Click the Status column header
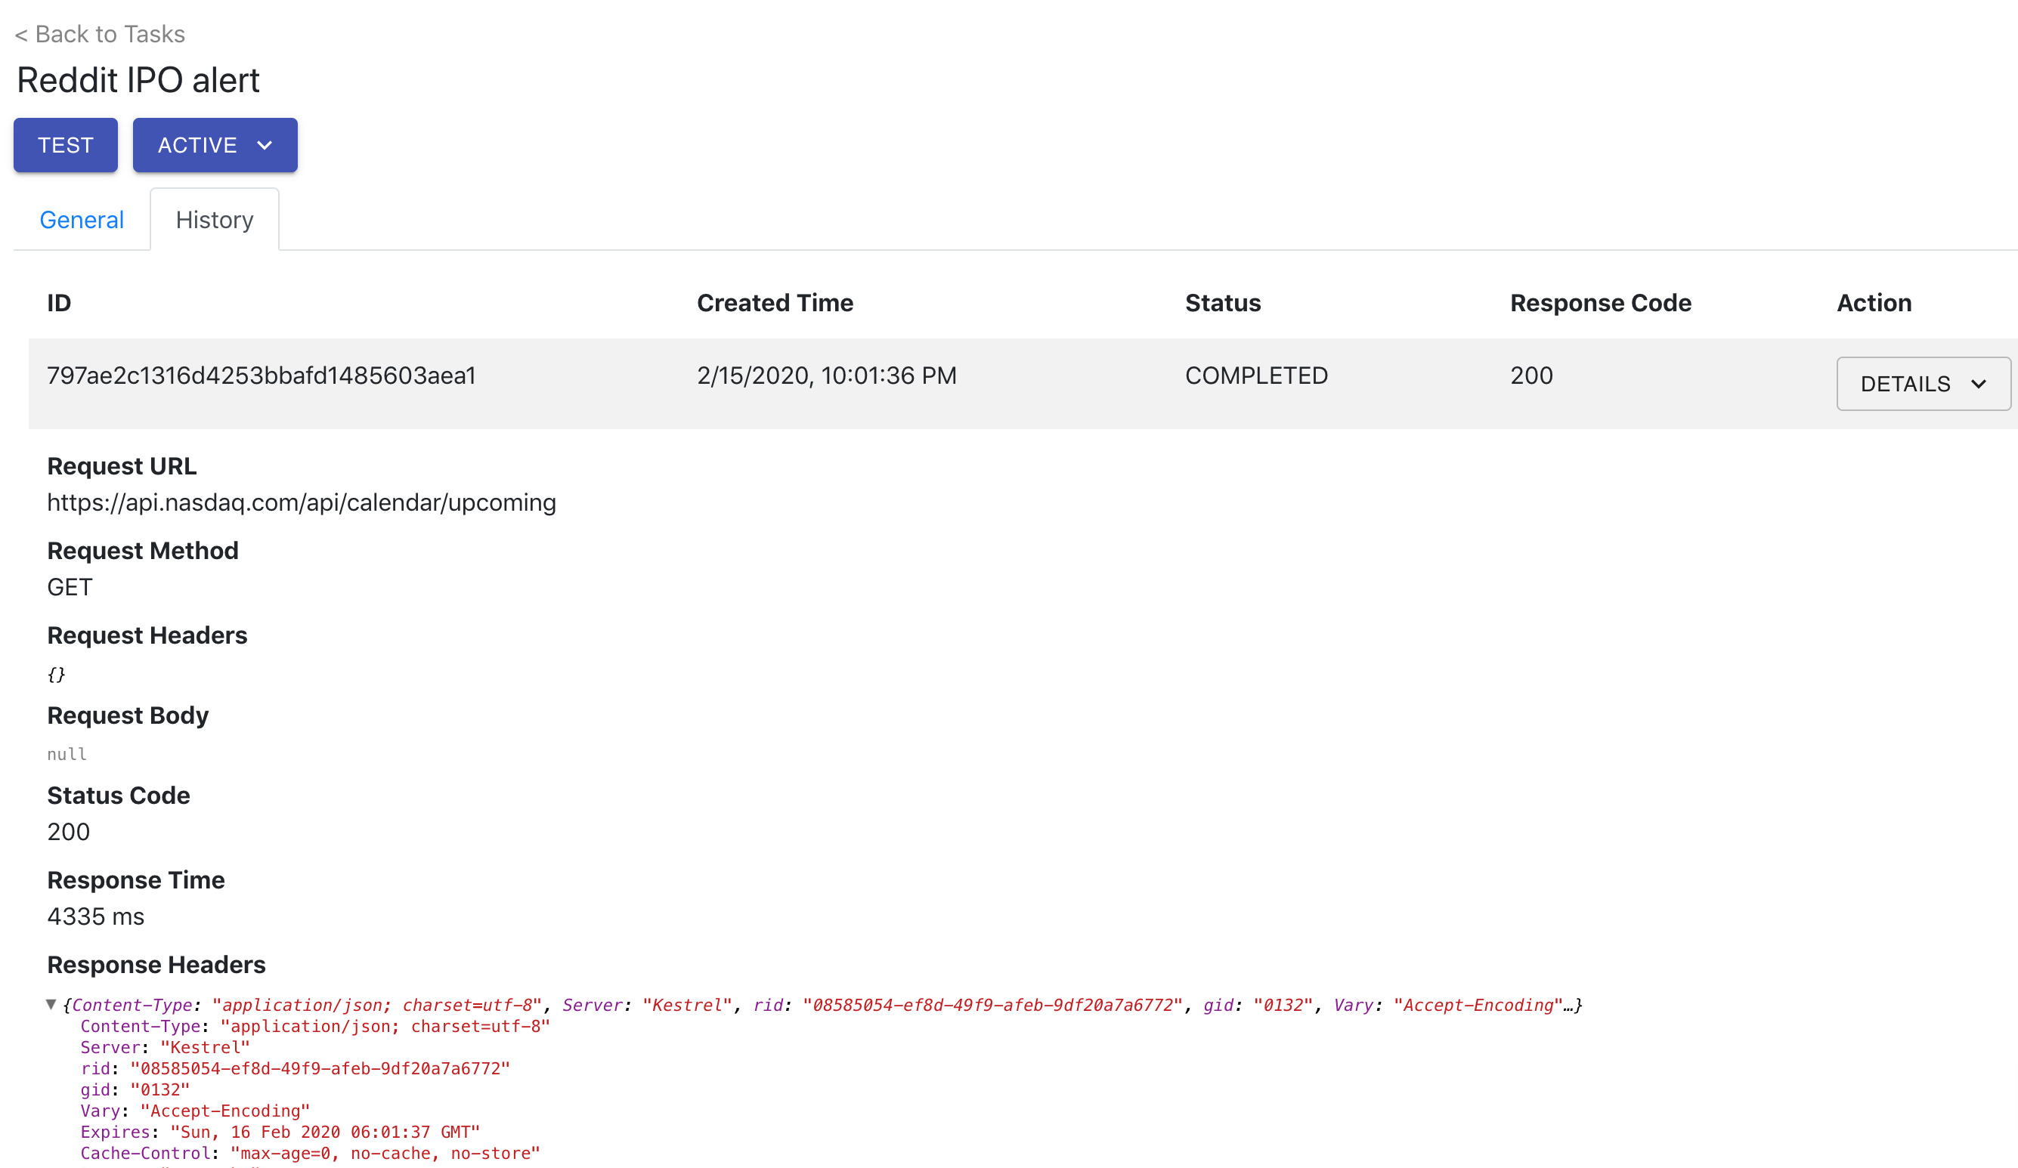Screen dimensions: 2018x1168 tap(1223, 303)
